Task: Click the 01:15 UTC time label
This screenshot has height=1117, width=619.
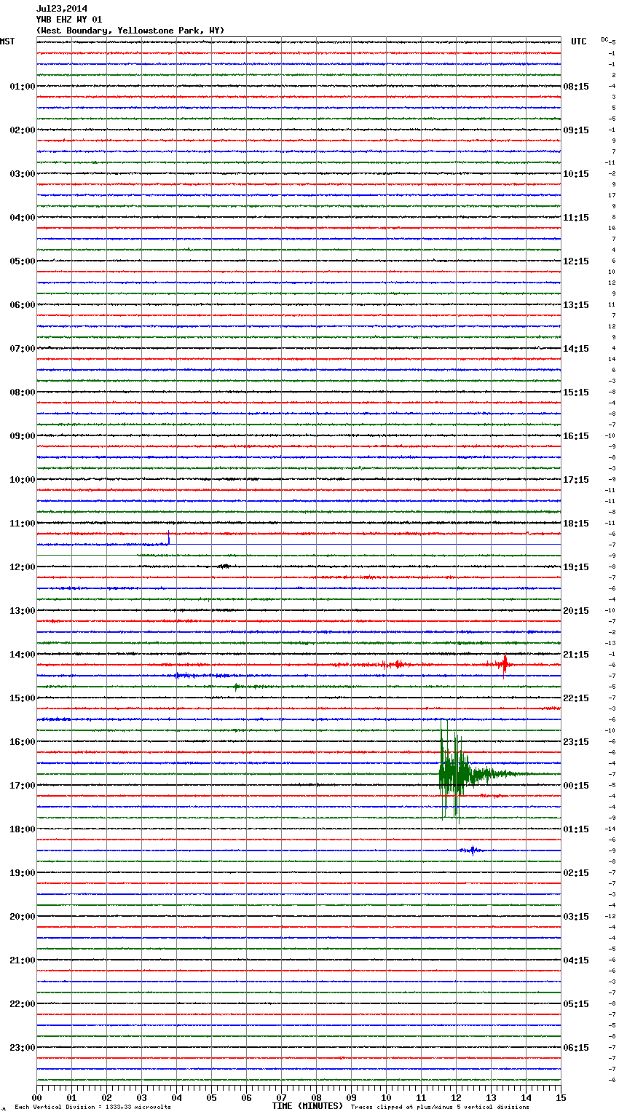Action: pyautogui.click(x=576, y=829)
